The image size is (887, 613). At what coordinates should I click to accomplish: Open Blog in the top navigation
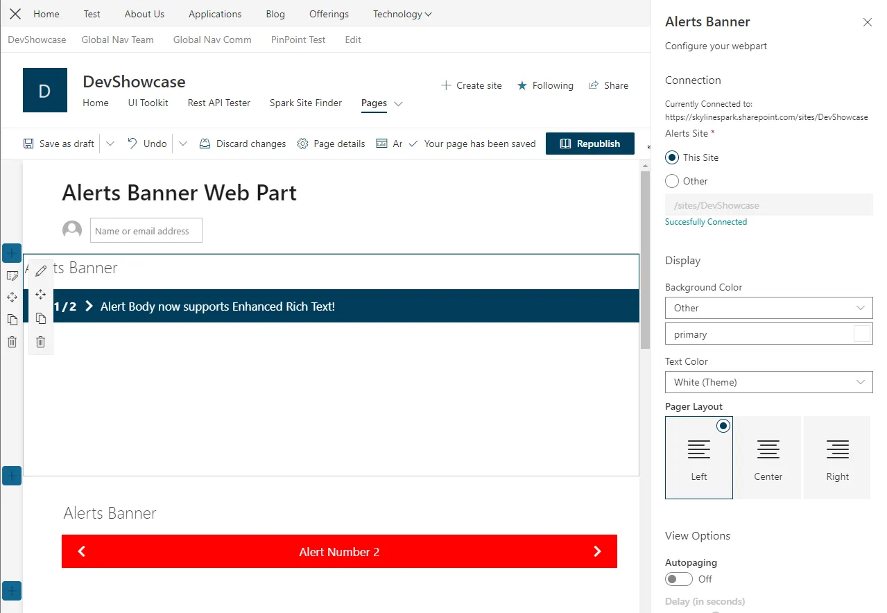275,14
